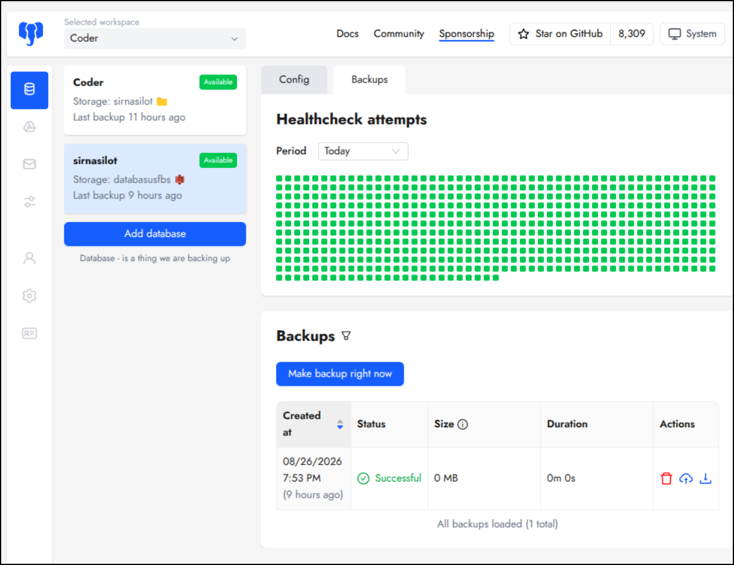Switch to the Config tab
The height and width of the screenshot is (565, 734).
click(294, 79)
